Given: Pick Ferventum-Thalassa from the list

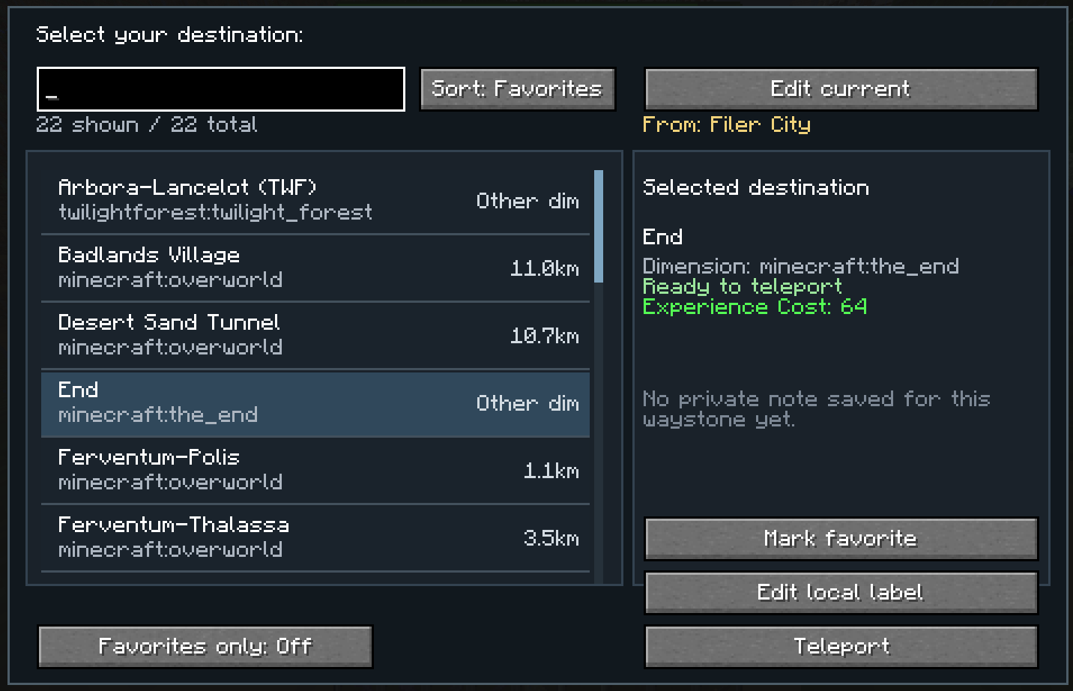Looking at the screenshot, I should pos(315,538).
